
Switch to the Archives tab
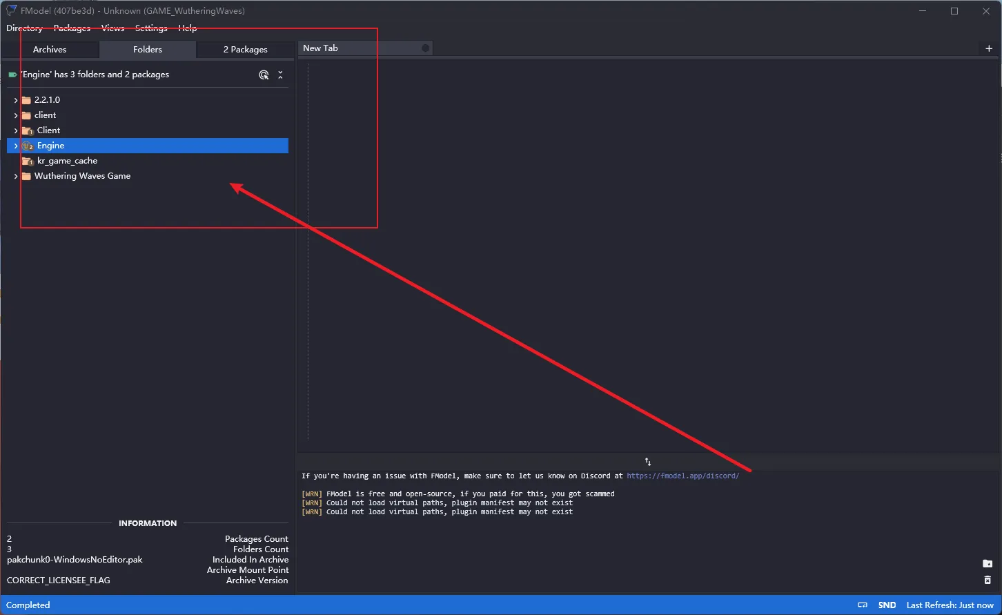[x=50, y=50]
